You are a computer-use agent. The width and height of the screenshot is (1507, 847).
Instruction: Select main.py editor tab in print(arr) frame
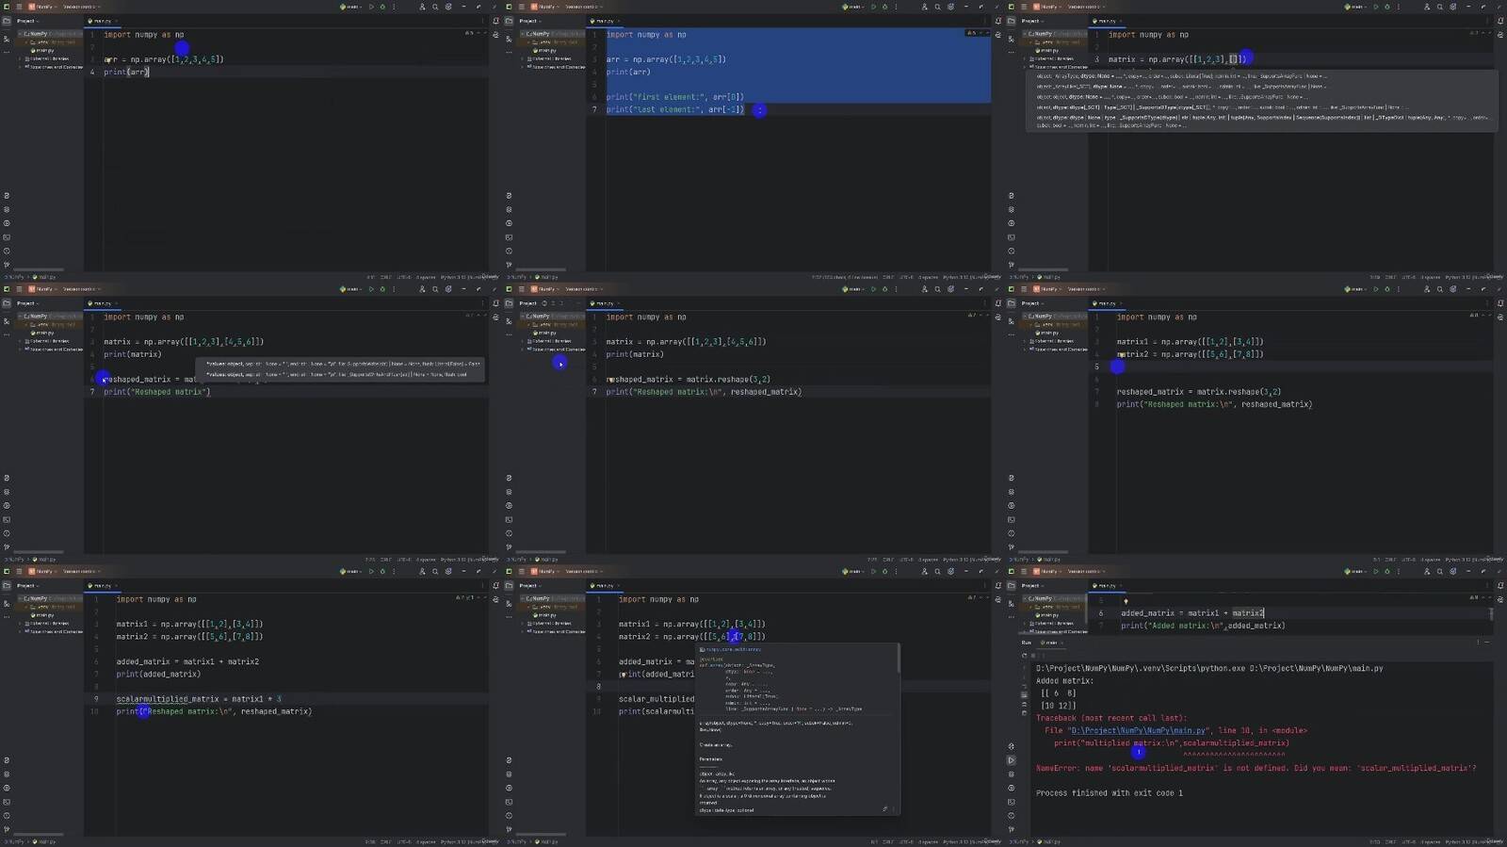pos(102,21)
